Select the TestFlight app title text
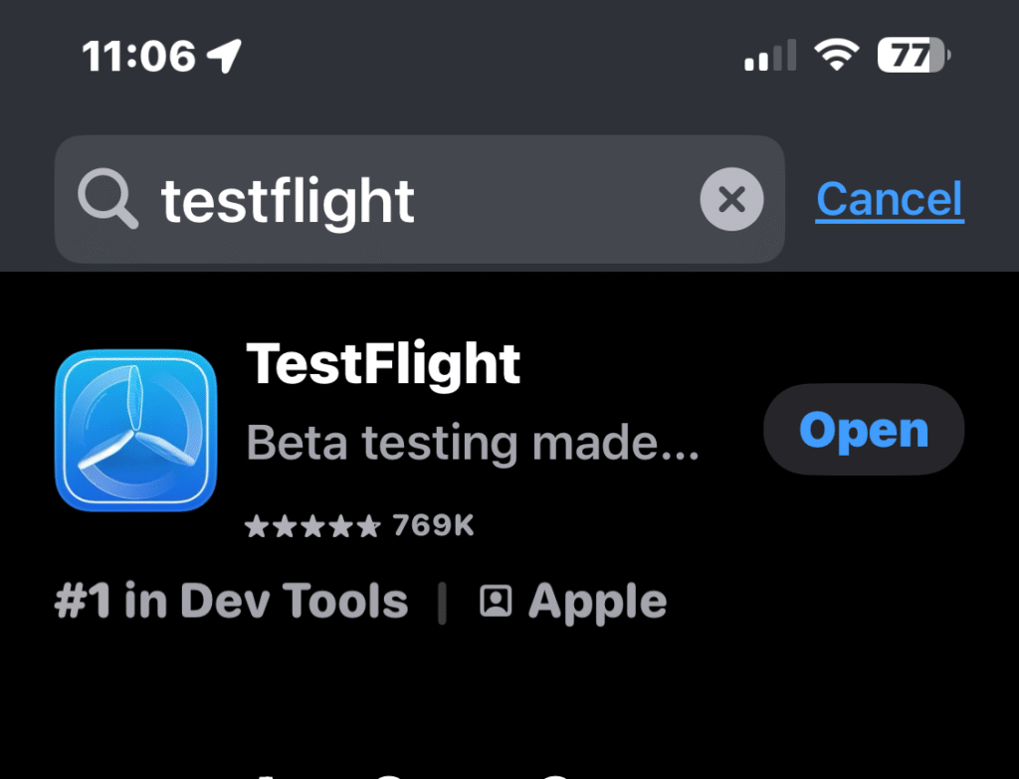The image size is (1019, 779). point(383,364)
